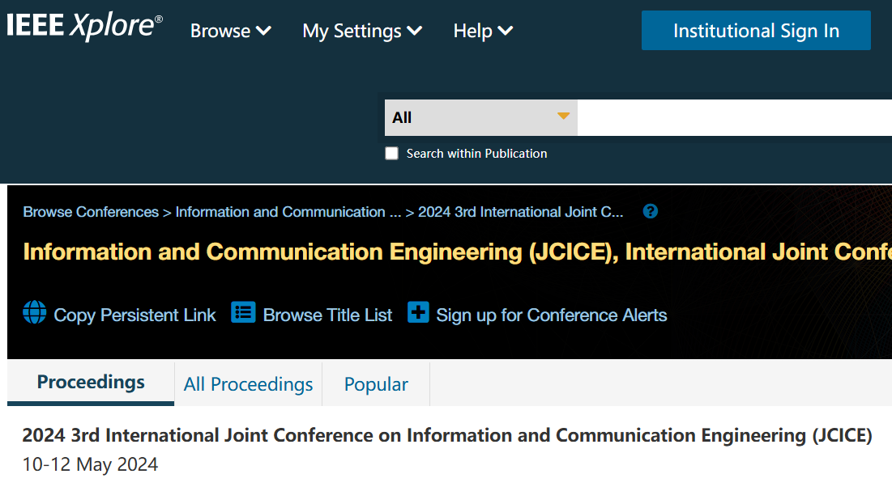The height and width of the screenshot is (491, 892).
Task: Open the Information and Communication breadcrumb link
Action: pyautogui.click(x=288, y=212)
